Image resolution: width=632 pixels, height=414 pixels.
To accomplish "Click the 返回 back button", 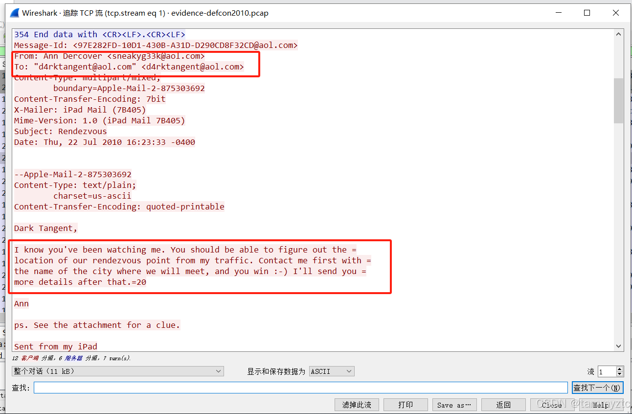I will pyautogui.click(x=503, y=405).
